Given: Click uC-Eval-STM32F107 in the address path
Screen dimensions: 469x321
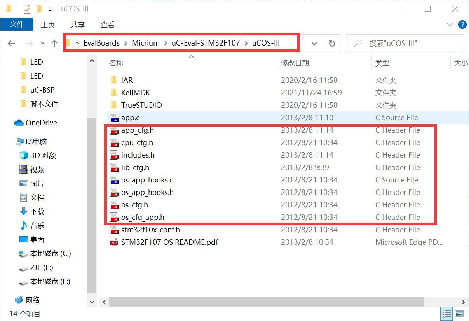Looking at the screenshot, I should pos(206,43).
